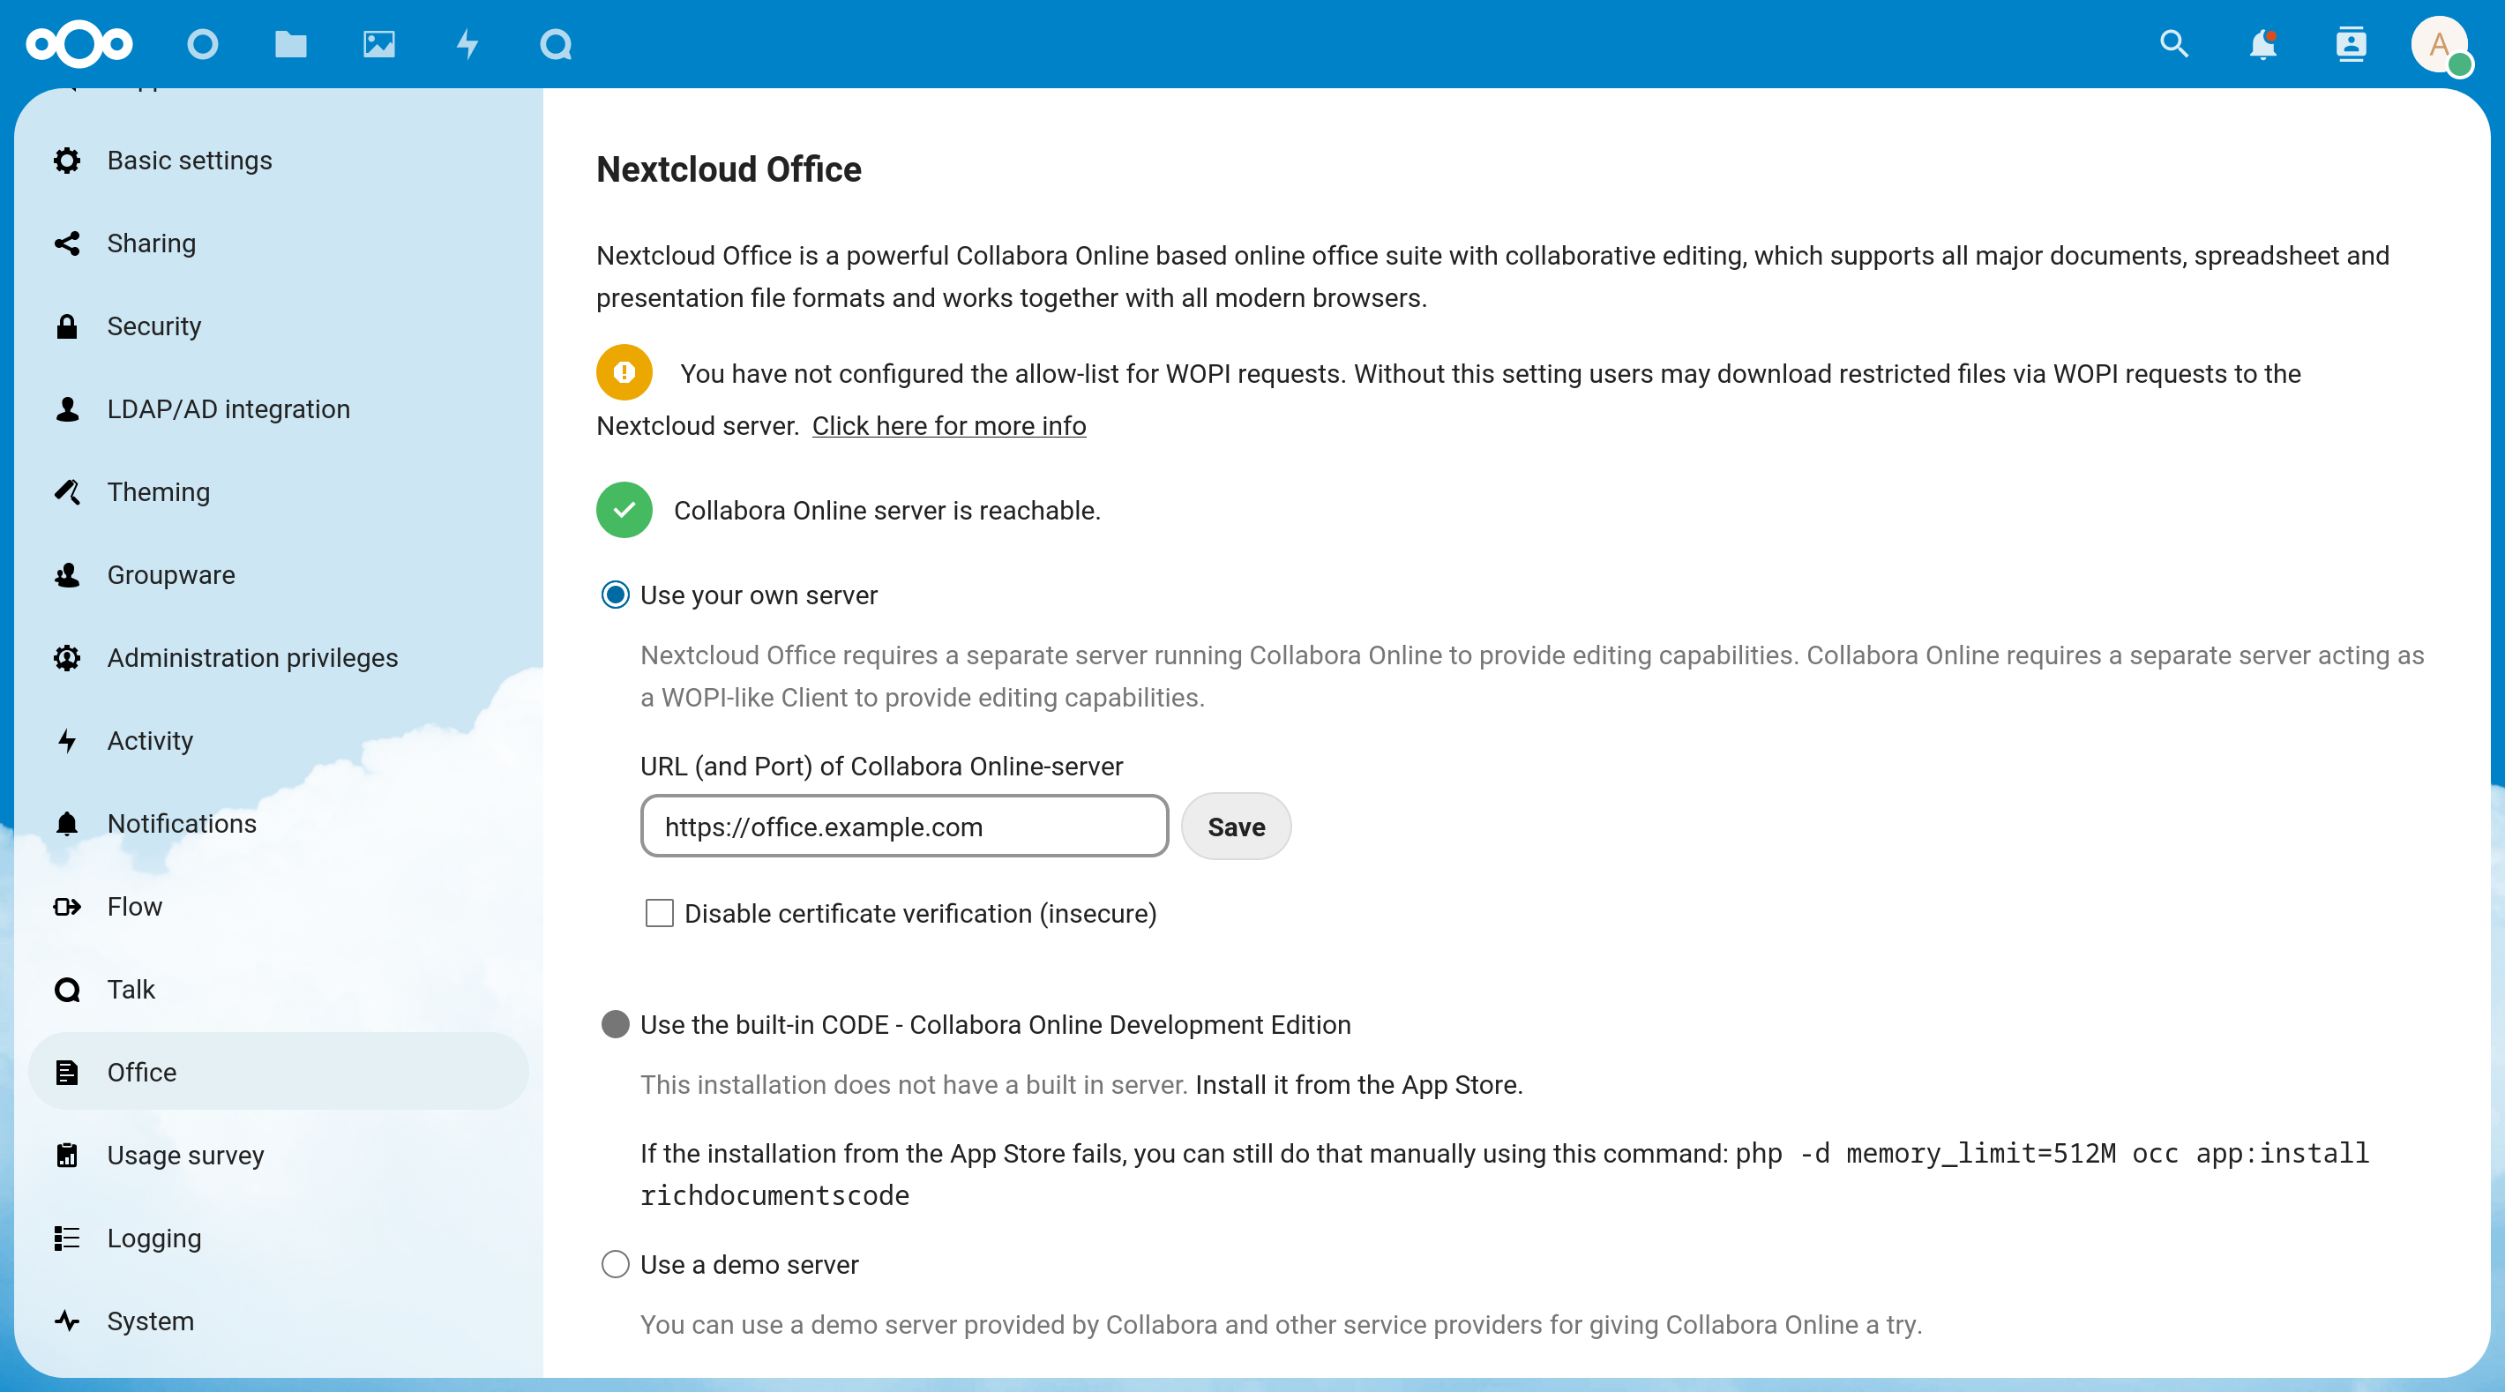Open the Notifications bell icon
2505x1392 pixels.
coord(2263,46)
